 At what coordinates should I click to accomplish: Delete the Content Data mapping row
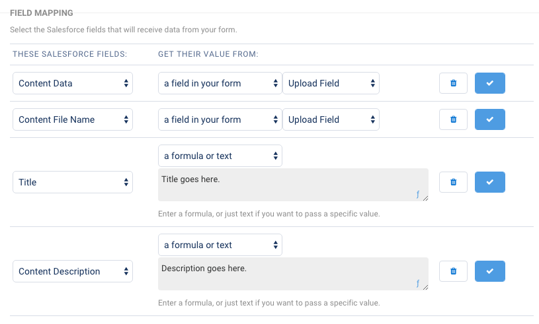(x=453, y=83)
